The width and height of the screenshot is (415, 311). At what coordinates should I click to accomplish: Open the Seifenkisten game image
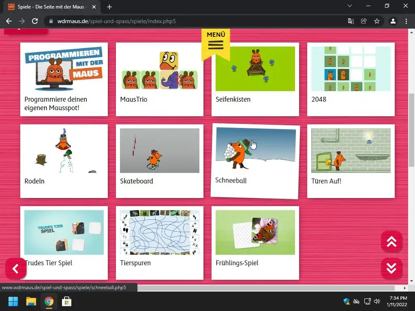255,69
